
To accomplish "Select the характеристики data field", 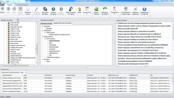I will click(x=54, y=51).
